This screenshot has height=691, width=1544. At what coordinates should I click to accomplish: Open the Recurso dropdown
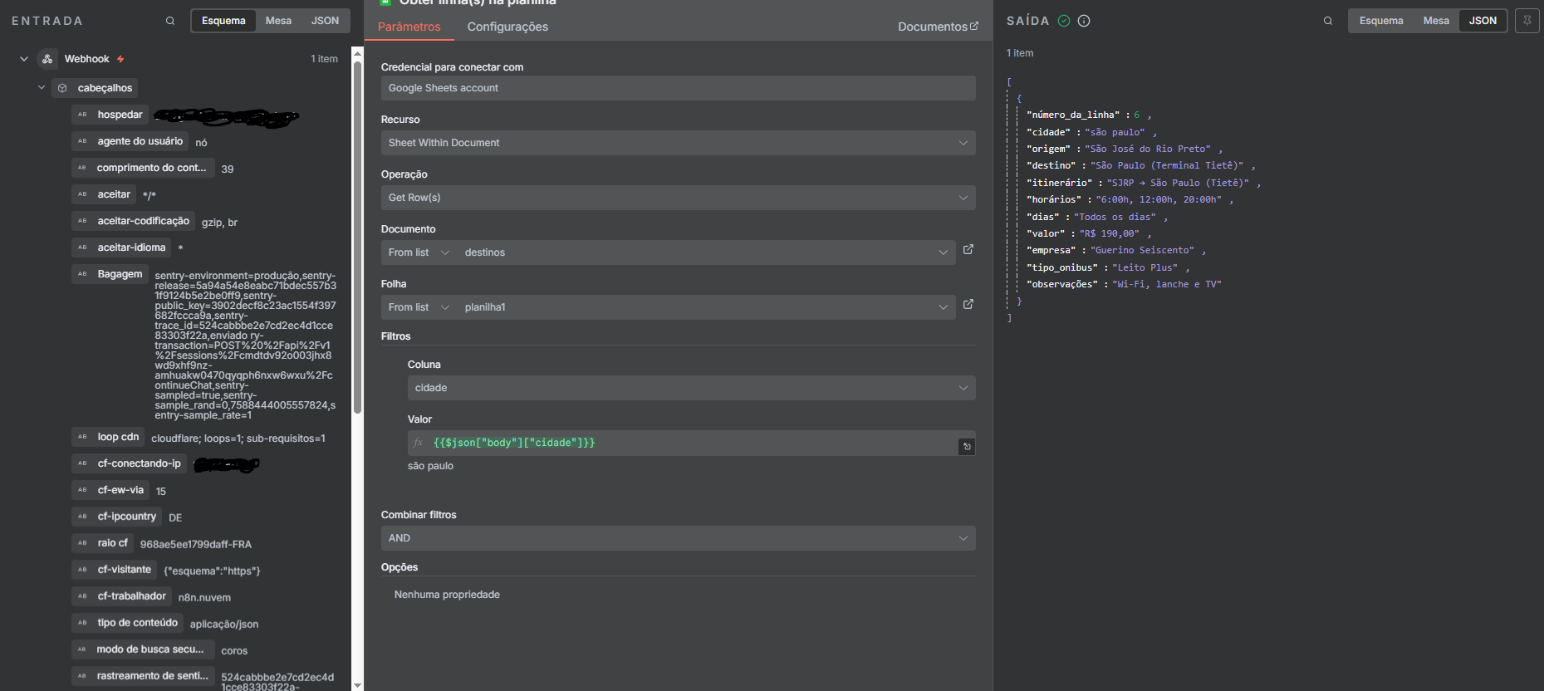pos(678,143)
